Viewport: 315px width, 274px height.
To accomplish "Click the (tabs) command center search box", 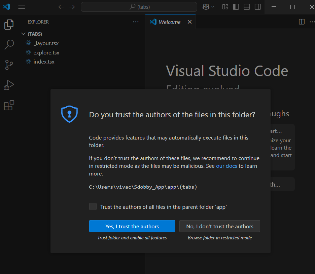I will click(x=139, y=7).
